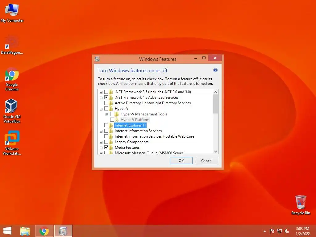The height and width of the screenshot is (237, 316).
Task: Close the Windows Features dialog
Action: (215, 58)
